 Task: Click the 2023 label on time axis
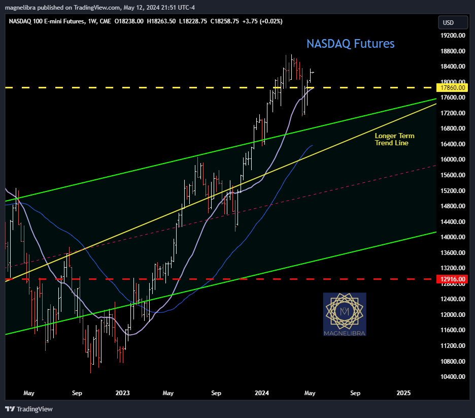123,393
